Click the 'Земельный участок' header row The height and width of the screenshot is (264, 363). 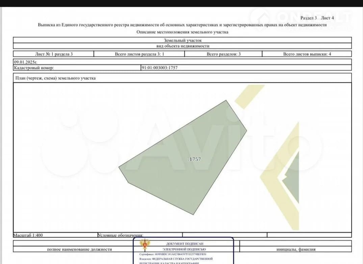pyautogui.click(x=182, y=40)
